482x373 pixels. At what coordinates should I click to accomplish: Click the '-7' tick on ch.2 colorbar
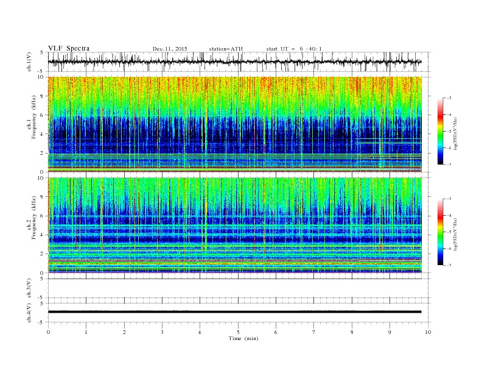[449, 265]
